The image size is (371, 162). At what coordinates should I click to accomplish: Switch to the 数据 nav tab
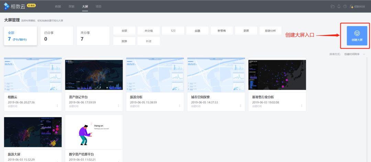pyautogui.click(x=58, y=7)
